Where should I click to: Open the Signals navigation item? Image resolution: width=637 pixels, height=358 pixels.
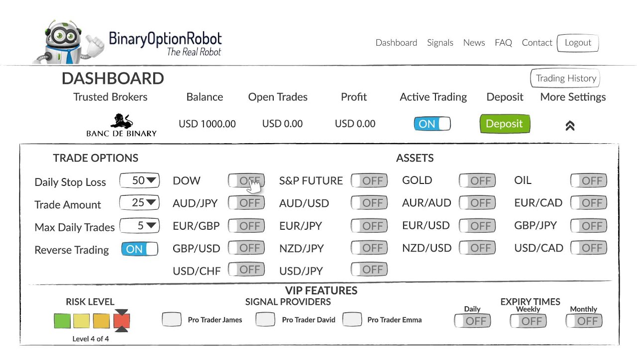pos(440,43)
